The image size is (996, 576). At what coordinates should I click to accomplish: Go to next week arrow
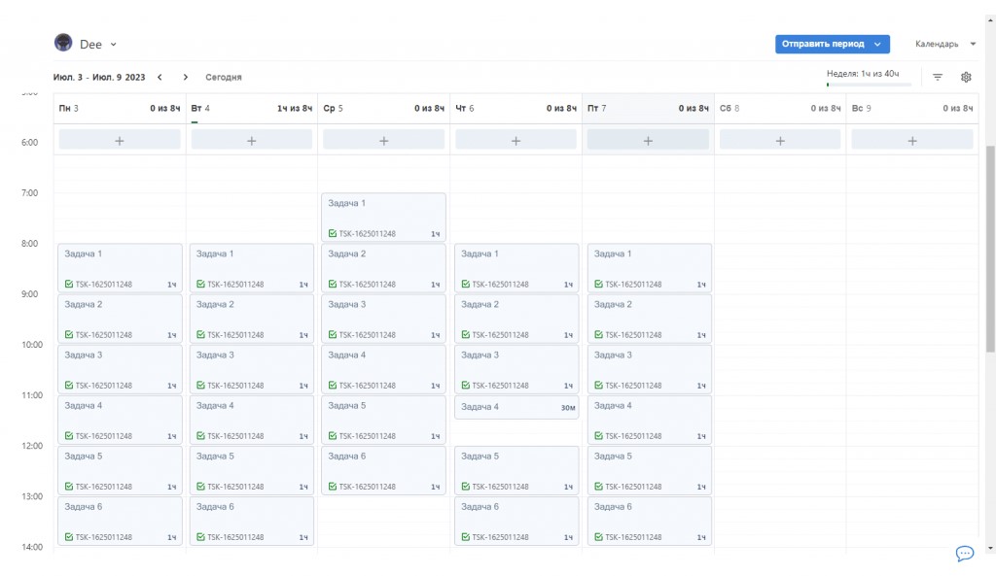[185, 77]
